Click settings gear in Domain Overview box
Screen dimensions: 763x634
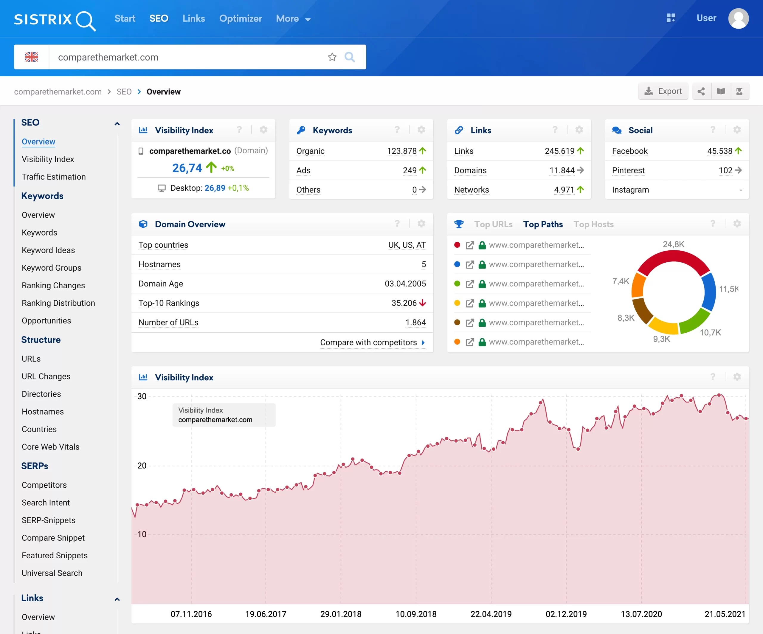tap(421, 224)
